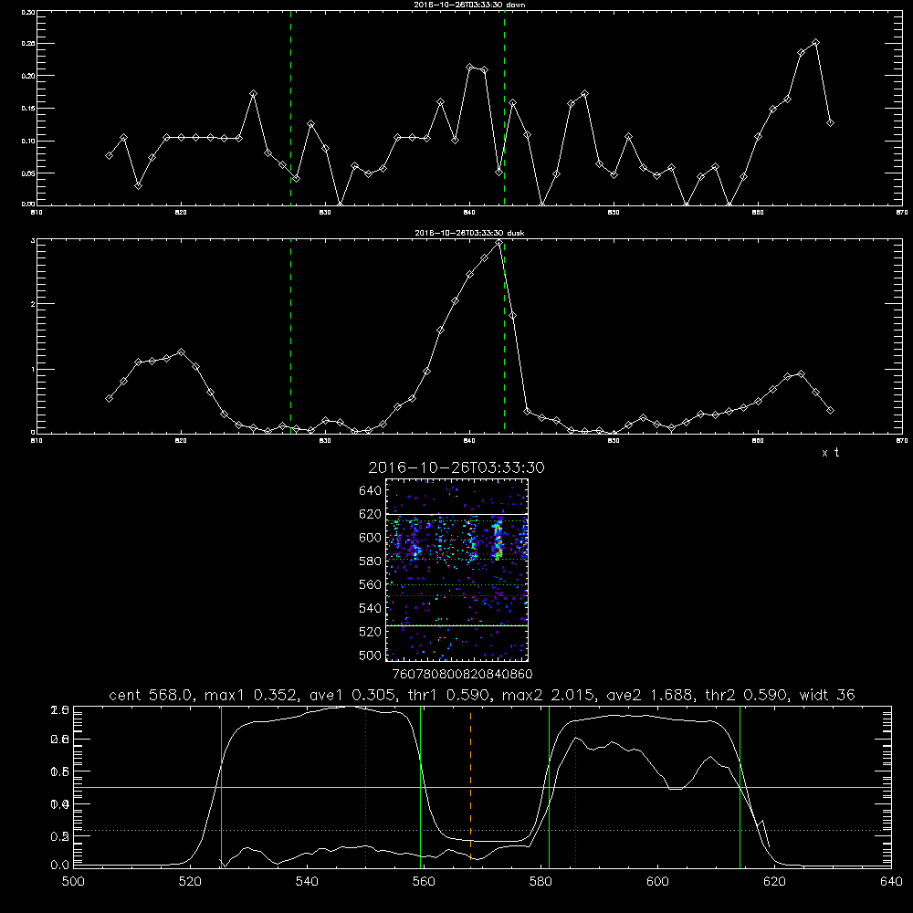
Task: Click the '640' label on the bottom plot x-axis
Action: pos(891,882)
